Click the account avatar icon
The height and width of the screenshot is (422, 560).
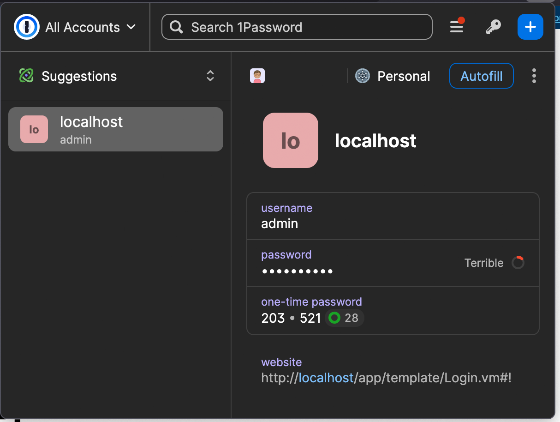pyautogui.click(x=257, y=76)
